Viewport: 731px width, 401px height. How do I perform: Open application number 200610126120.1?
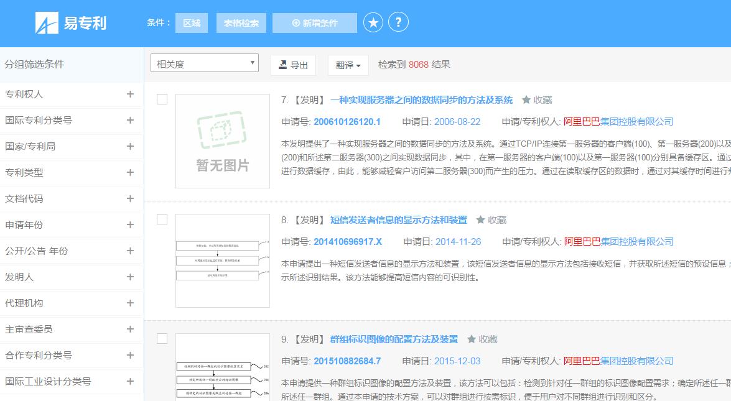click(x=347, y=122)
